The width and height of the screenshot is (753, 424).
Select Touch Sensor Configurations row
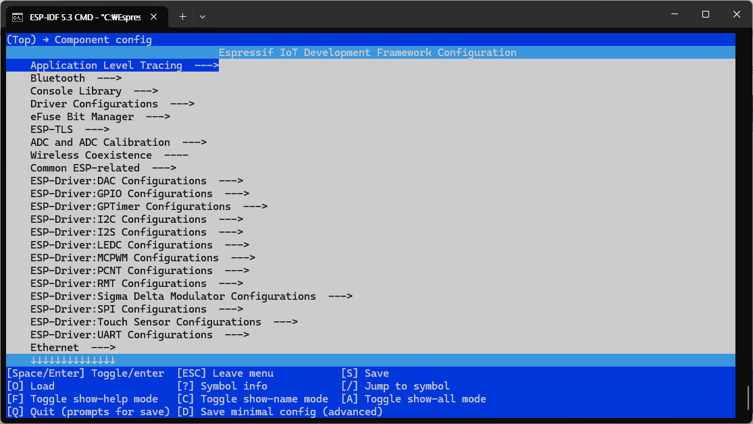pos(164,322)
